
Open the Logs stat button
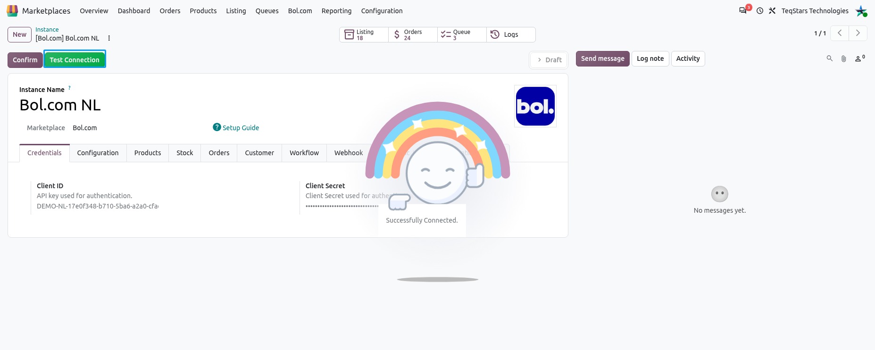511,34
